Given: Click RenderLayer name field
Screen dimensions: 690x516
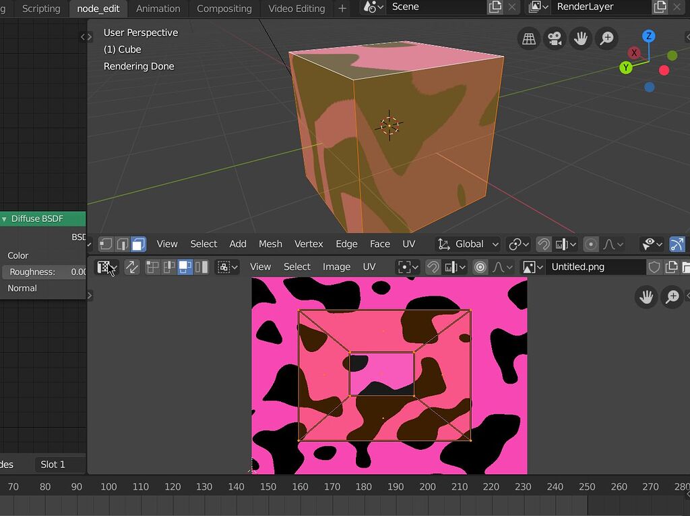Looking at the screenshot, I should coord(600,7).
